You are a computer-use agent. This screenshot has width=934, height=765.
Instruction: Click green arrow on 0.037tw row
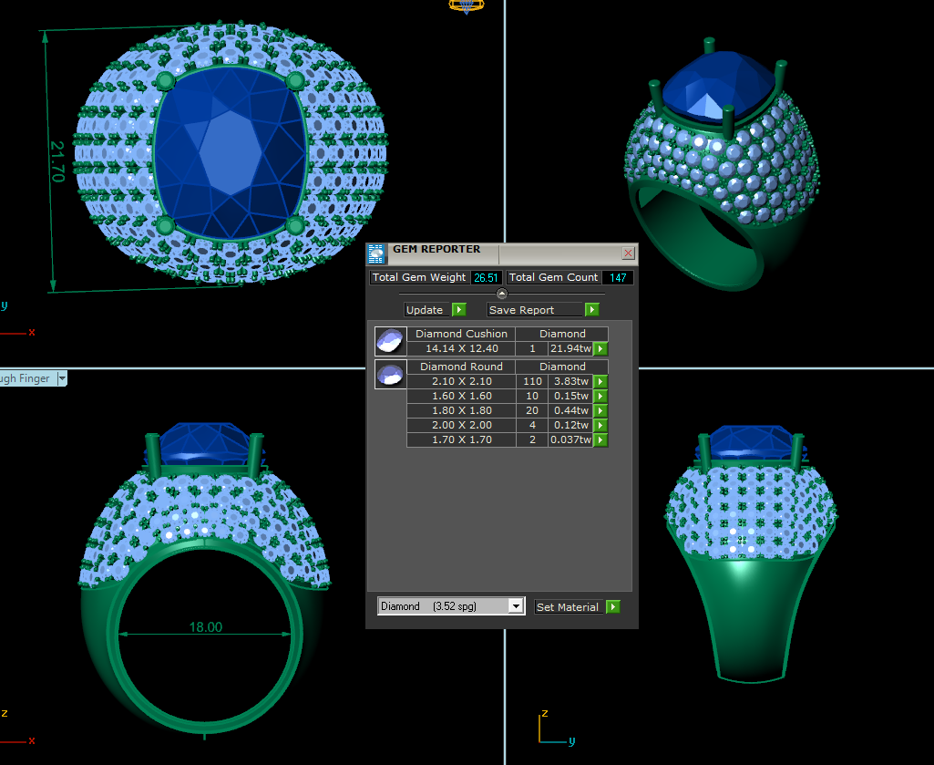pos(600,440)
